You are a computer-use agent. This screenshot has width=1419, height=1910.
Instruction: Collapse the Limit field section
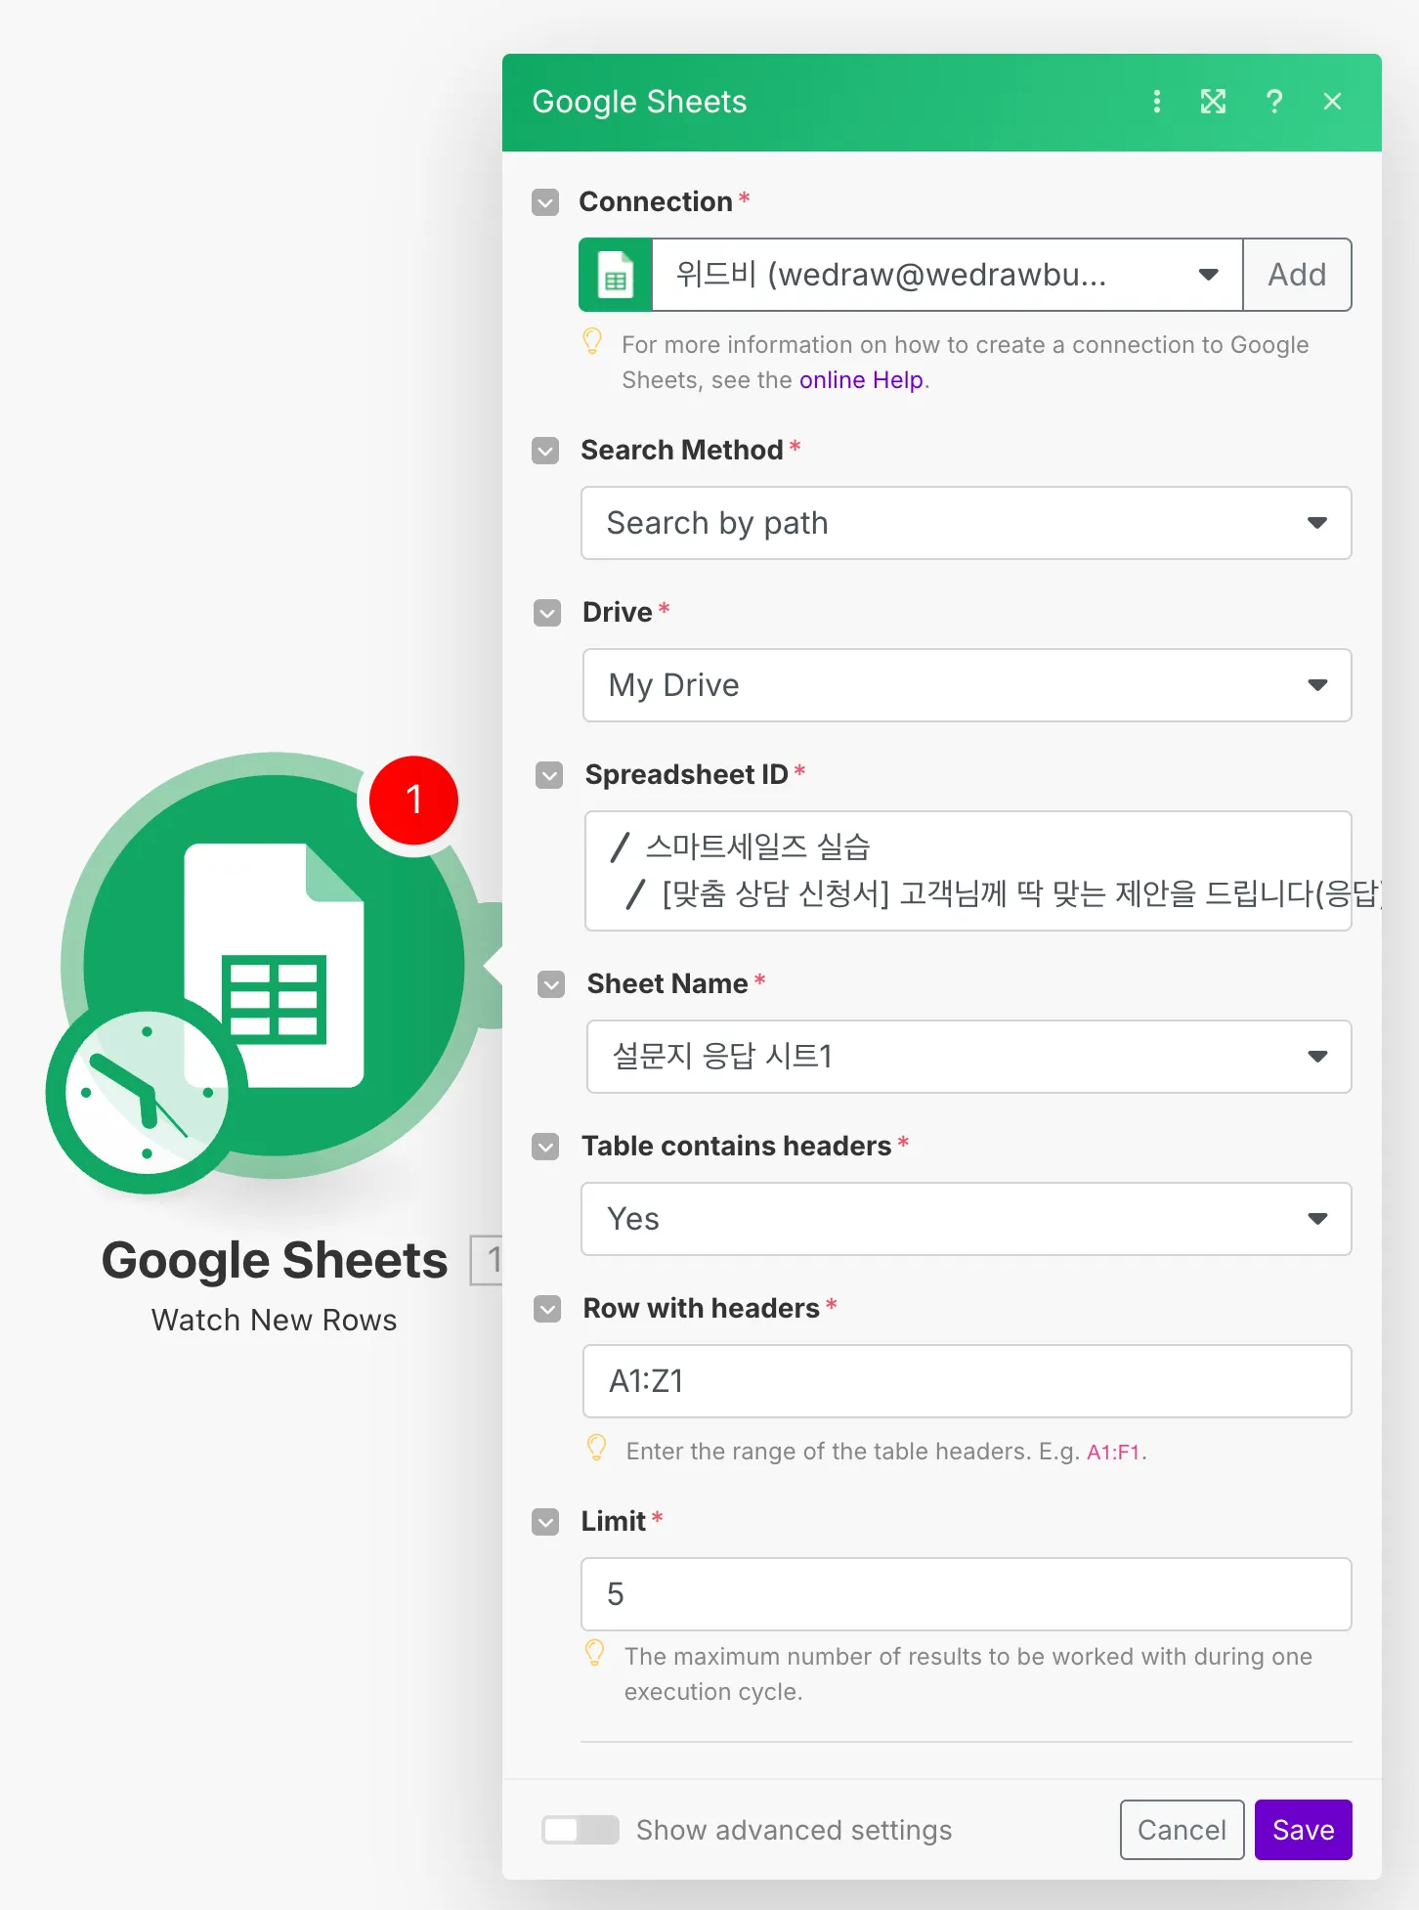(545, 1522)
